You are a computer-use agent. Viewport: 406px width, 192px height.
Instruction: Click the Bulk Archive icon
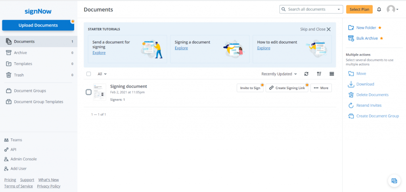click(351, 38)
